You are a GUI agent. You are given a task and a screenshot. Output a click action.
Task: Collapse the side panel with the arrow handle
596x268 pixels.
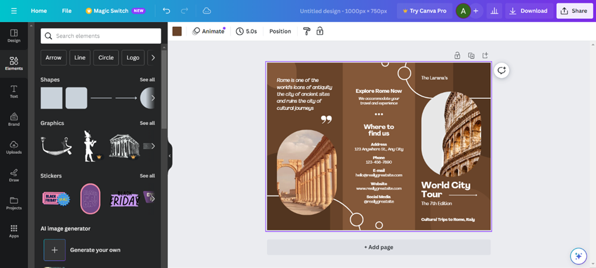[169, 156]
